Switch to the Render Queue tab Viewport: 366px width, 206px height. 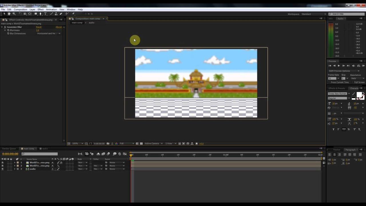tap(9, 149)
